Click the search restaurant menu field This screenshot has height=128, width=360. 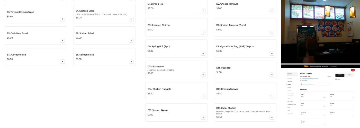pos(317,84)
